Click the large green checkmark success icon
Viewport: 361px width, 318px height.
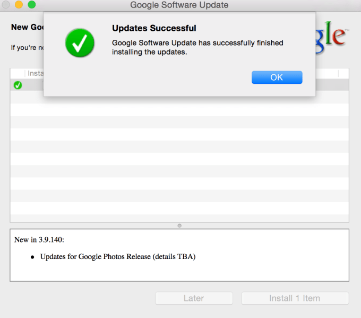pyautogui.click(x=80, y=43)
